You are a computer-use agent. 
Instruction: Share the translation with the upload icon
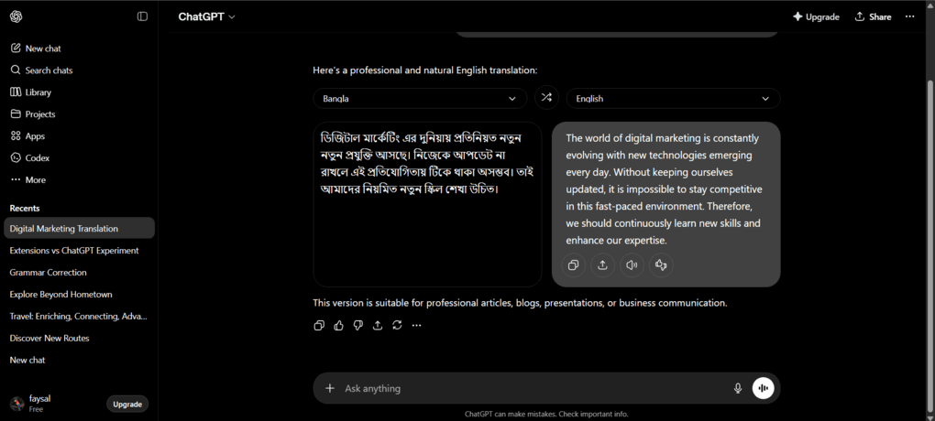point(602,265)
